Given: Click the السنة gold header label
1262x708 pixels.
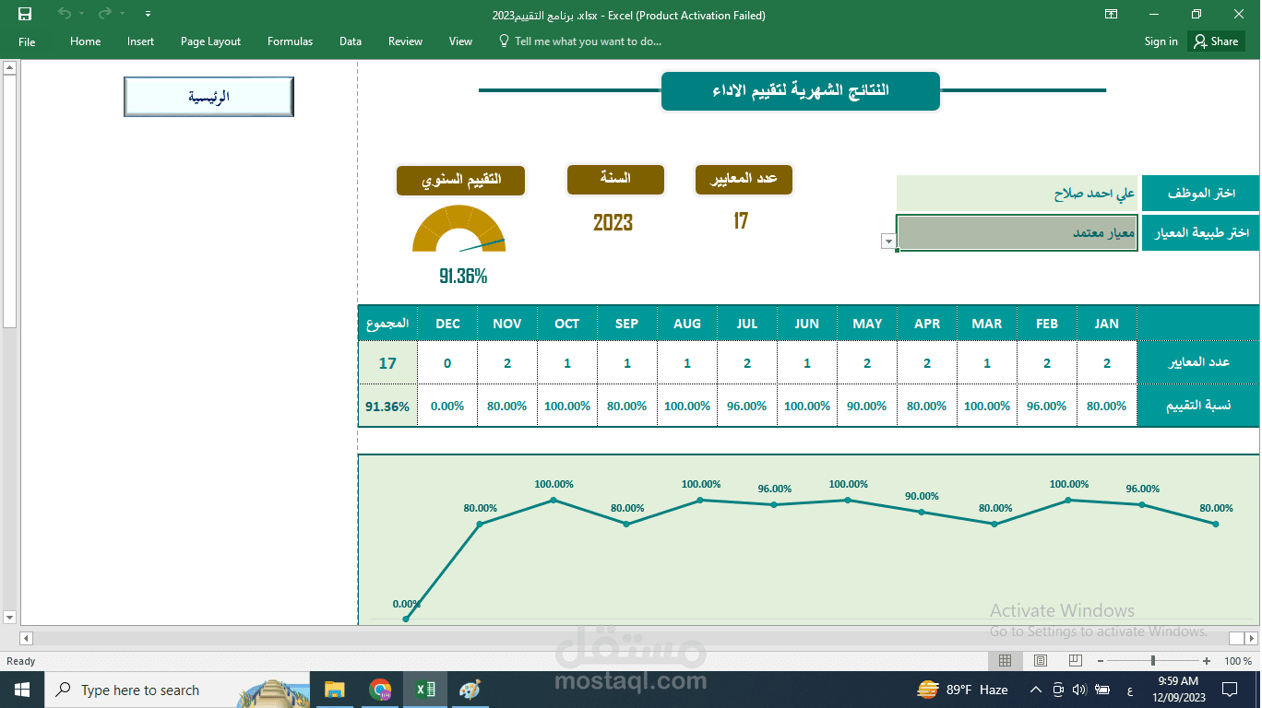Looking at the screenshot, I should point(615,179).
